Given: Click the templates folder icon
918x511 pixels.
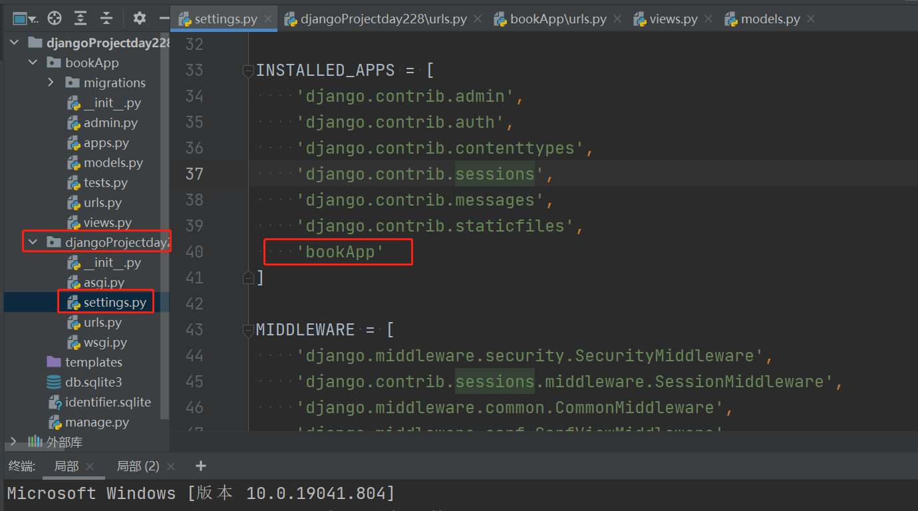Looking at the screenshot, I should (x=54, y=362).
